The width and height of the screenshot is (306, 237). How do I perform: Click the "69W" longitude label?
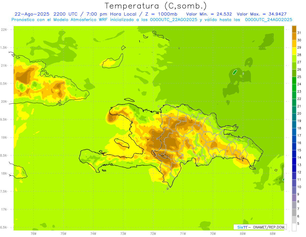pos(243,234)
